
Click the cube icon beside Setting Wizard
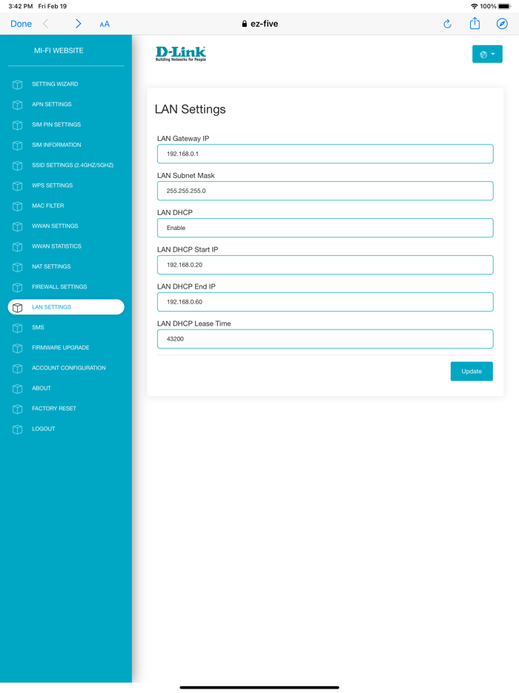[17, 85]
